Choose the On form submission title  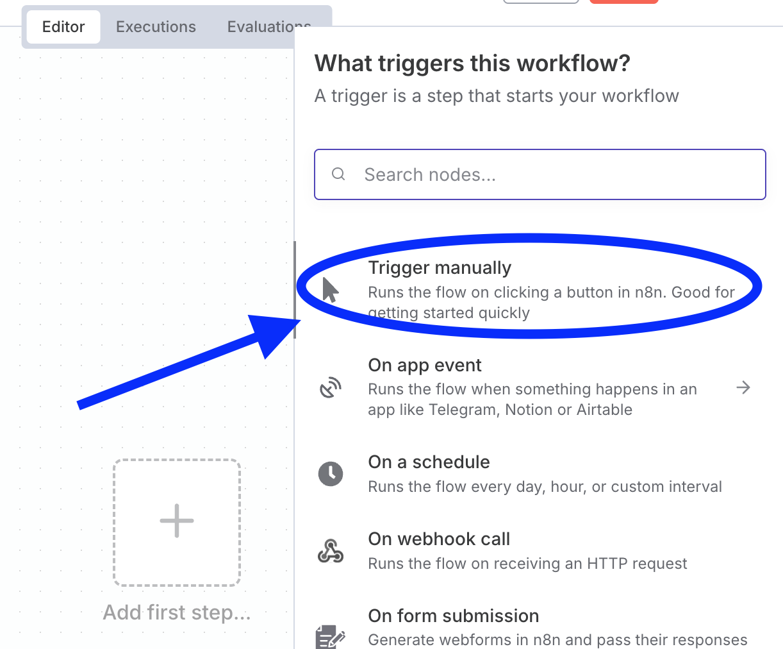[453, 616]
